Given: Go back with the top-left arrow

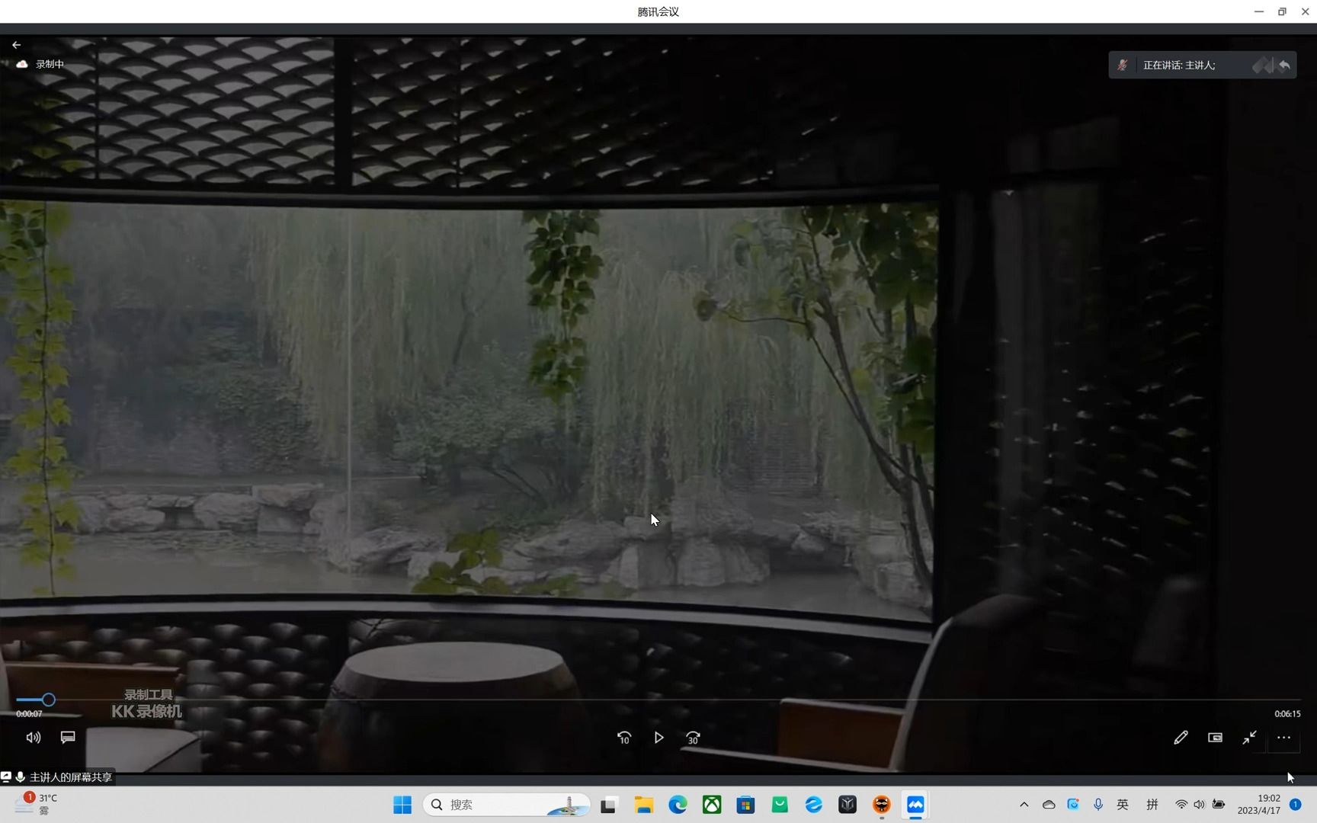Looking at the screenshot, I should pos(16,45).
